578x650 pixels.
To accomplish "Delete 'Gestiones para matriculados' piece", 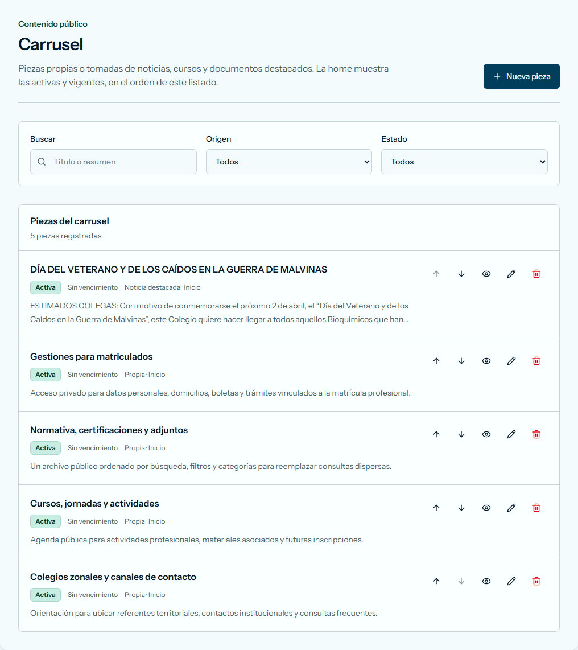I will pyautogui.click(x=536, y=361).
